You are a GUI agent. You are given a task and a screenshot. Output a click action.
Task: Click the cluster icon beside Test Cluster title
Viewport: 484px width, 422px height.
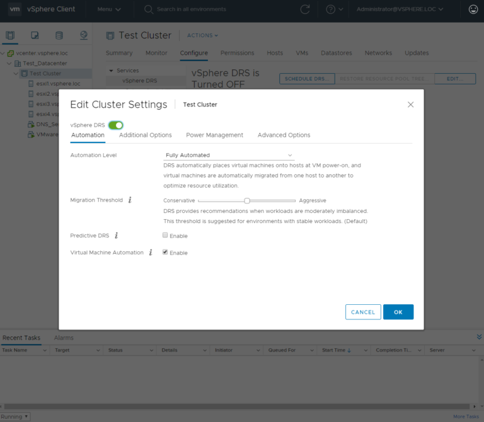[x=110, y=35]
